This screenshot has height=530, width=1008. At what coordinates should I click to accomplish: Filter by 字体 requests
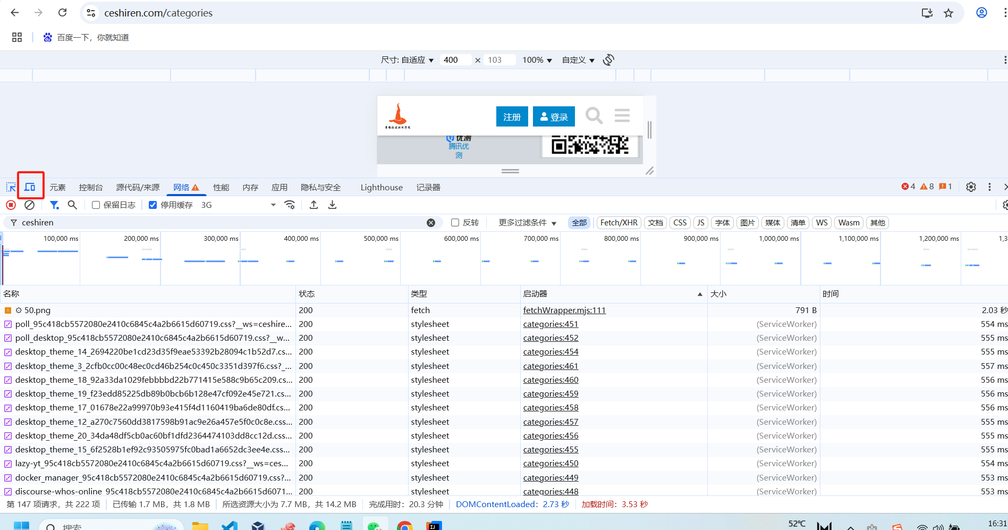(x=722, y=223)
